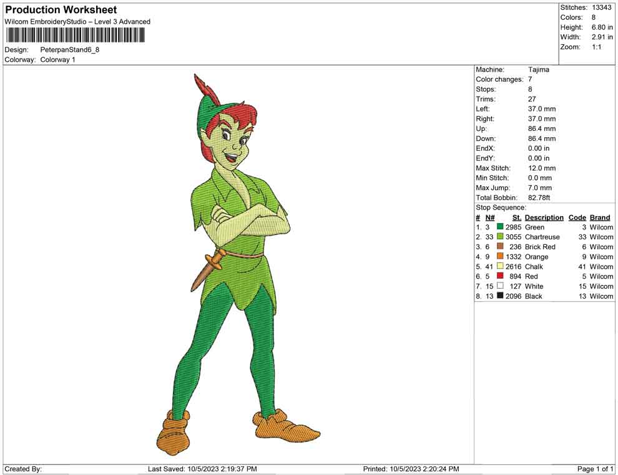
Task: Click the 'St.' column header
Action: (517, 217)
